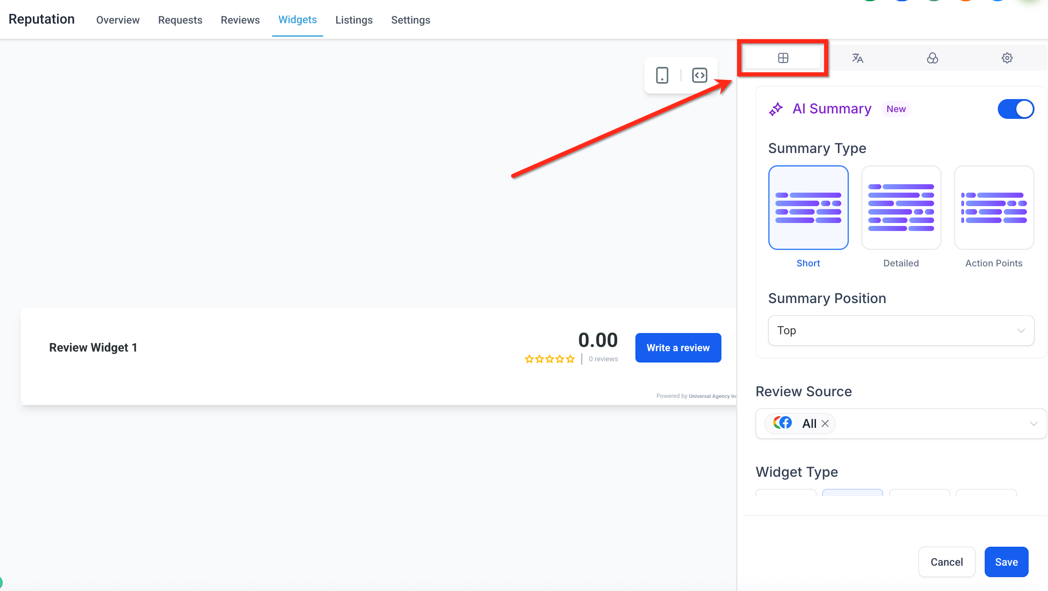The width and height of the screenshot is (1048, 591).
Task: Choose Action Points summary type
Action: (x=994, y=208)
